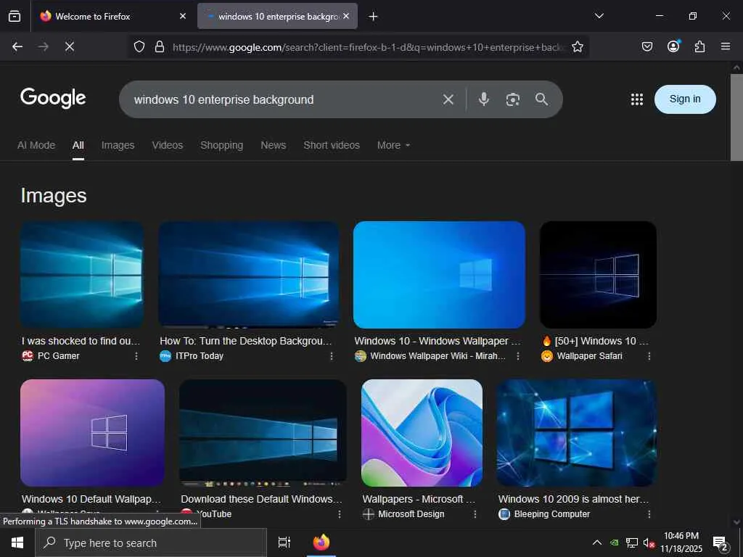Open the Bleeping Computer Windows logo thumbnail
Image resolution: width=743 pixels, height=557 pixels.
[577, 433]
